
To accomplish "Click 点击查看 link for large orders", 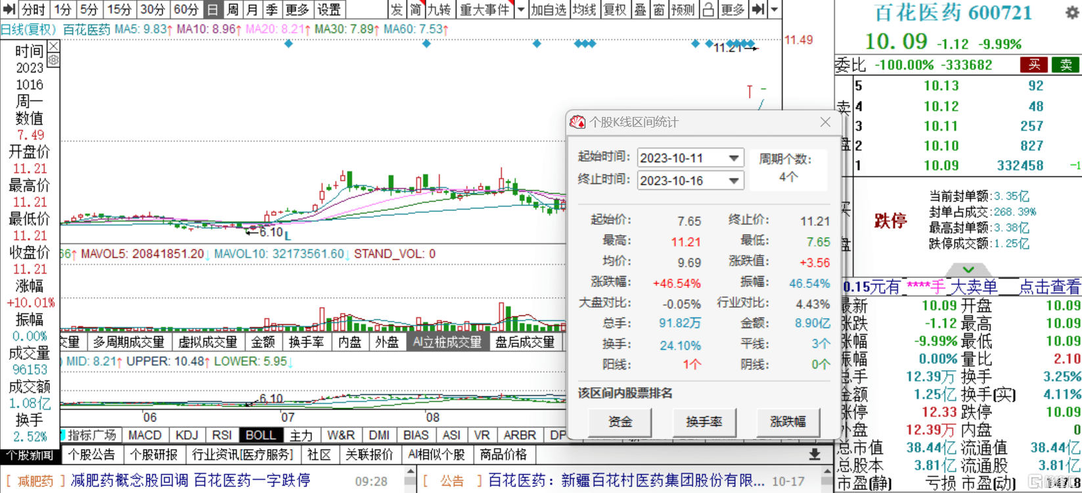I will point(1049,287).
